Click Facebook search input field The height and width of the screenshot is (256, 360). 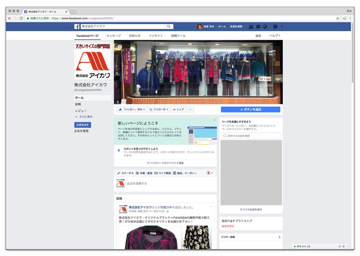pyautogui.click(x=123, y=26)
